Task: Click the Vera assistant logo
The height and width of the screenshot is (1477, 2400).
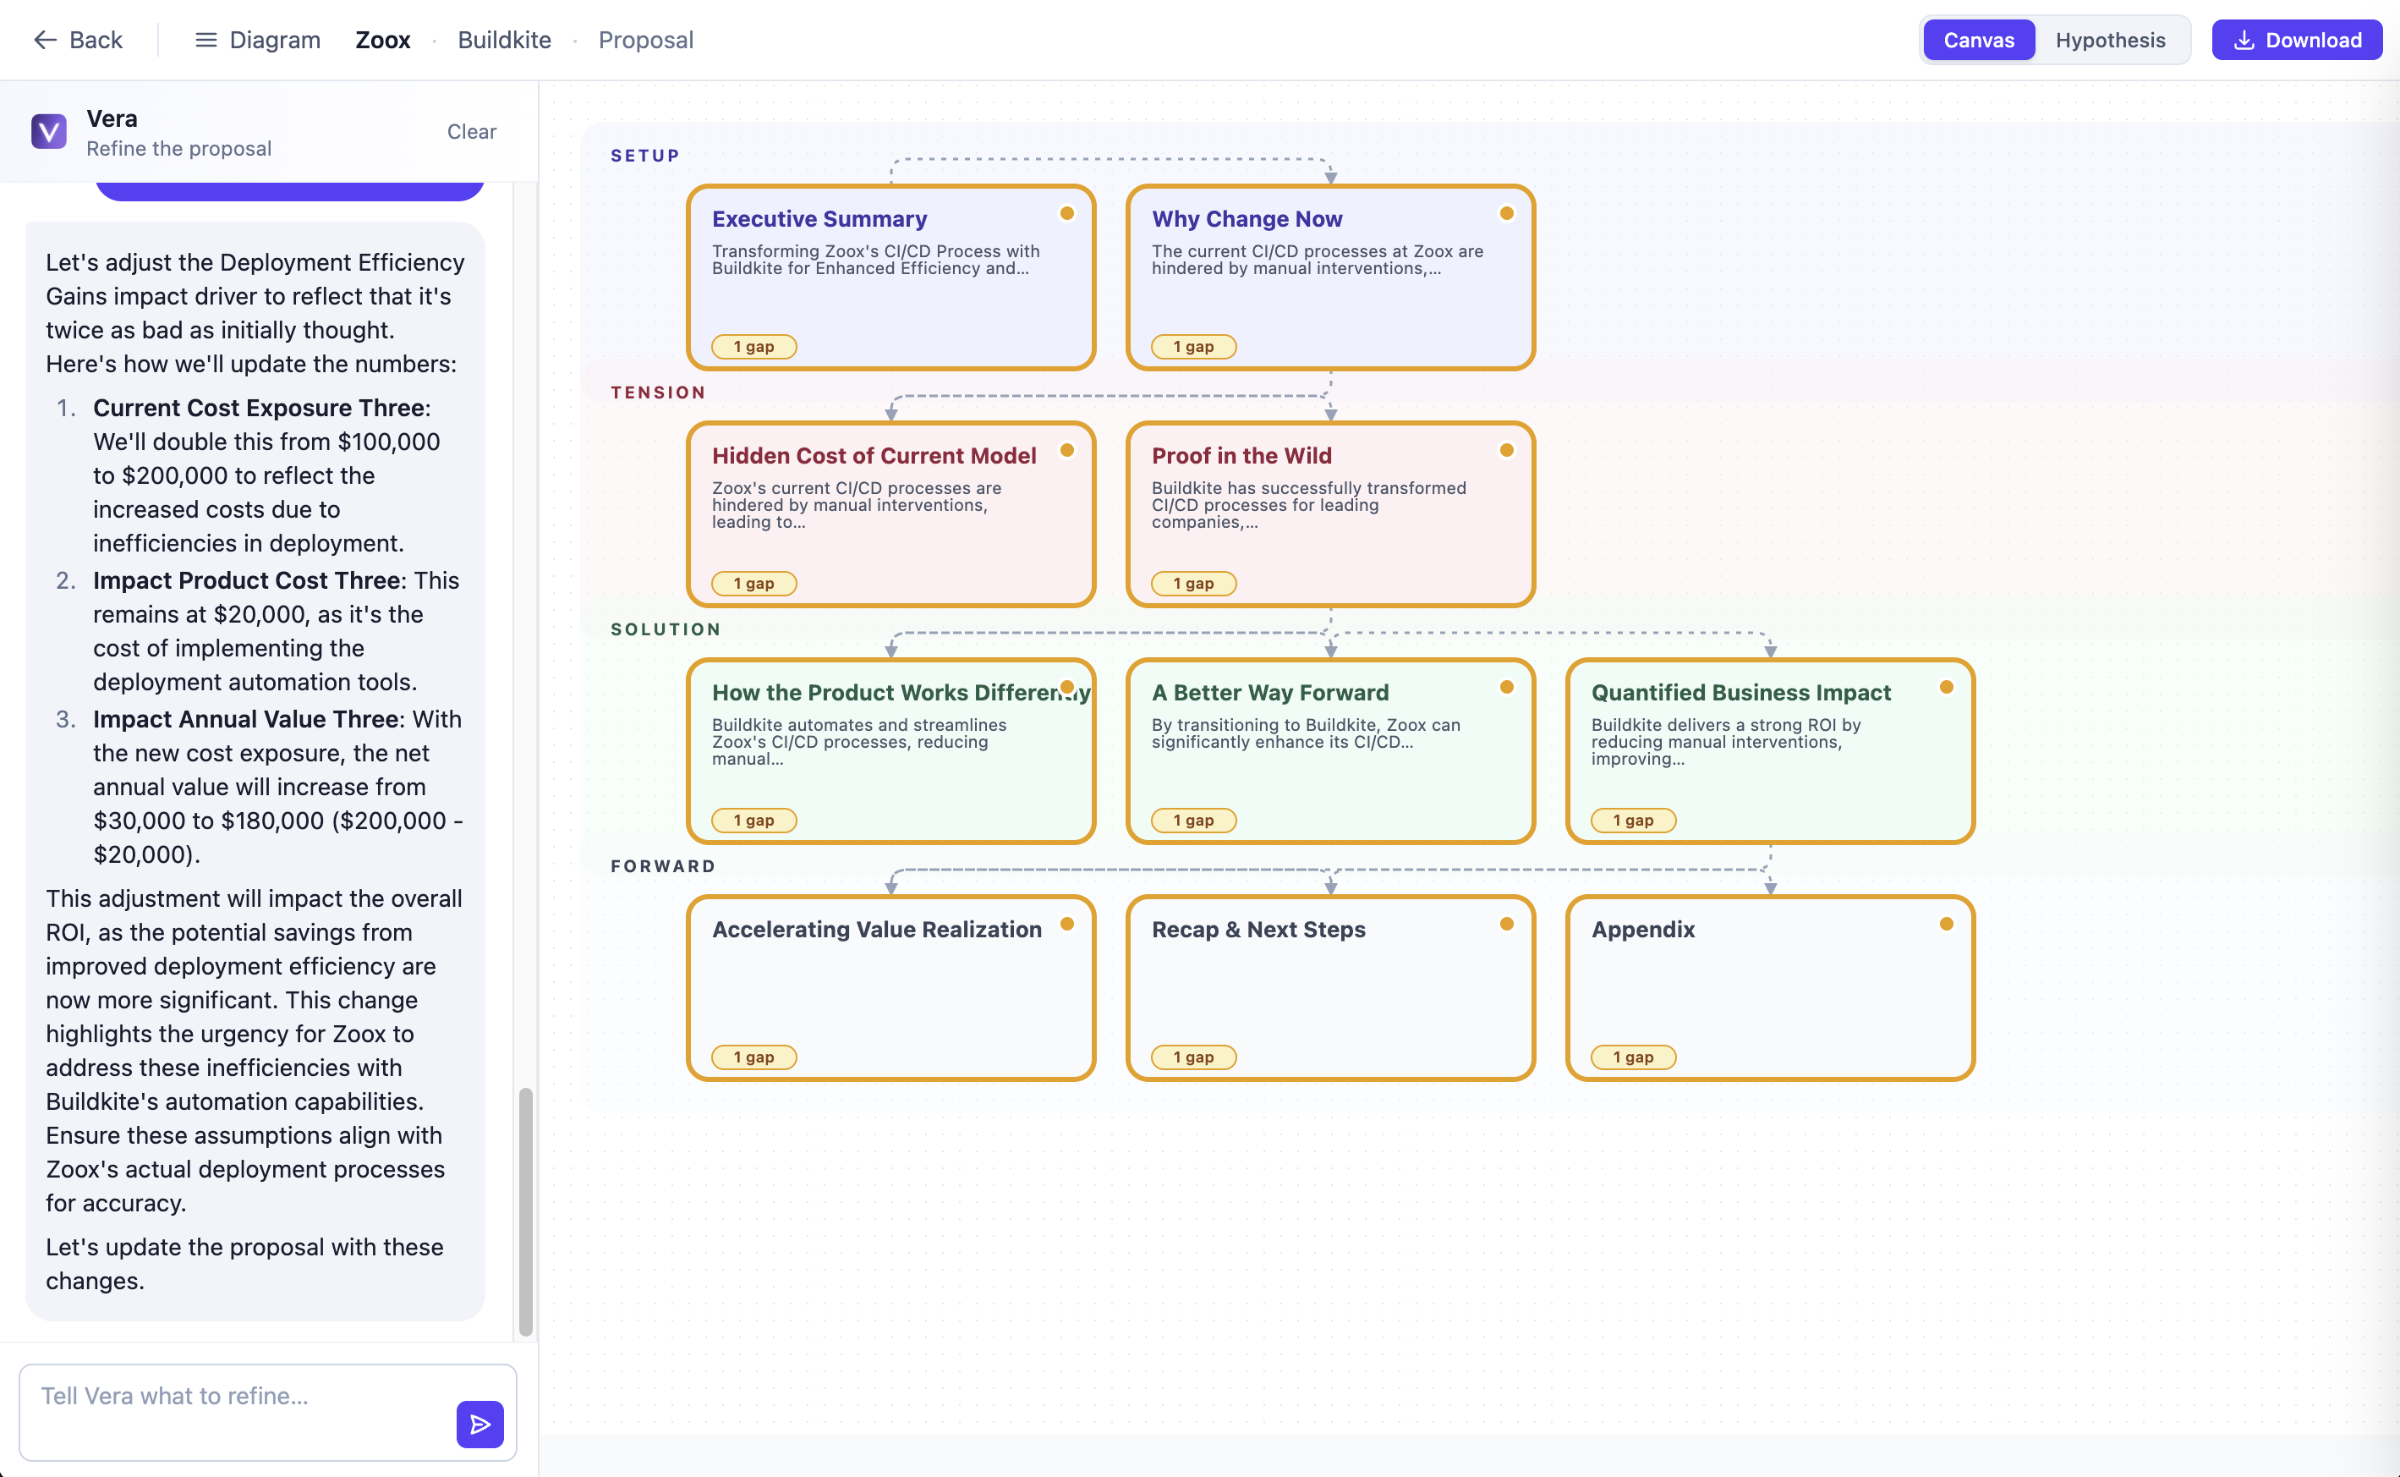Action: click(49, 131)
